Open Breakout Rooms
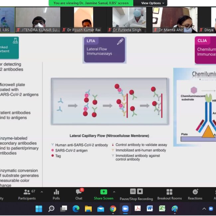 [169, 194]
